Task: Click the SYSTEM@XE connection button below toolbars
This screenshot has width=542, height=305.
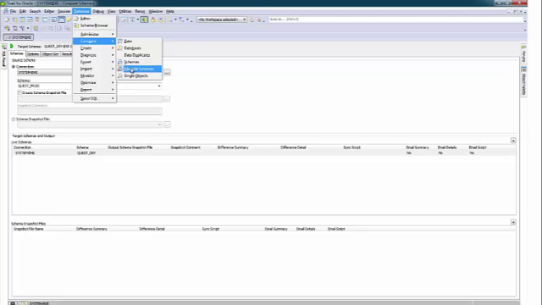Action: (x=19, y=37)
